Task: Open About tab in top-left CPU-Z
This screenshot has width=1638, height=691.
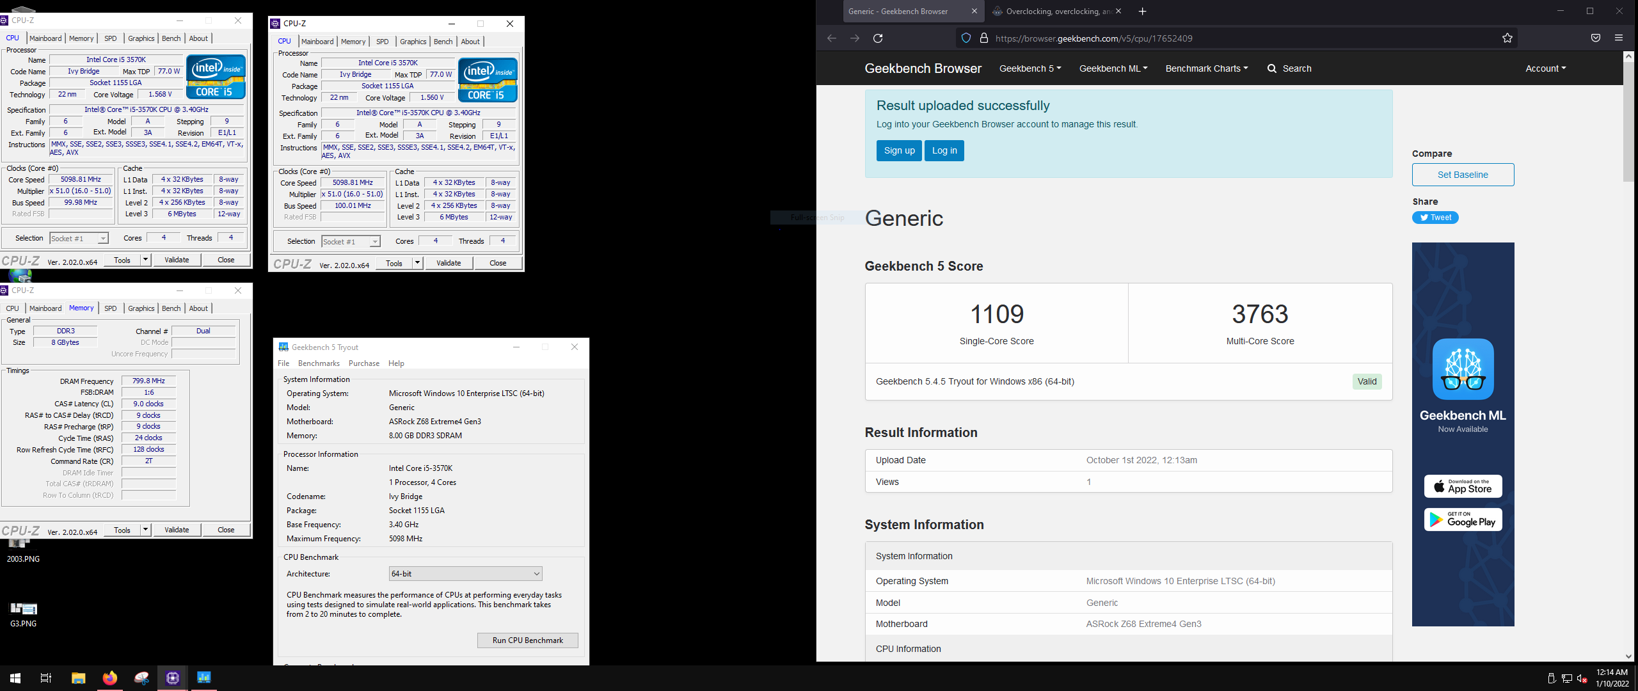Action: click(x=198, y=38)
